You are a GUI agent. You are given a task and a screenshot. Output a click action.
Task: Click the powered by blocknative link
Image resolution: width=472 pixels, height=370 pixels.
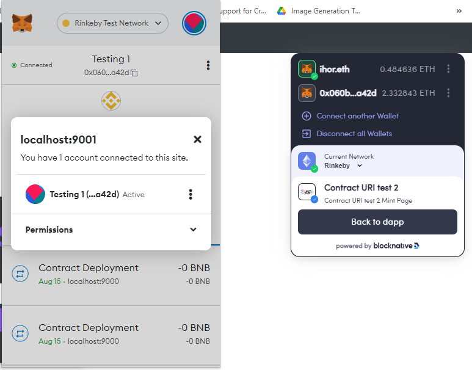pos(377,246)
